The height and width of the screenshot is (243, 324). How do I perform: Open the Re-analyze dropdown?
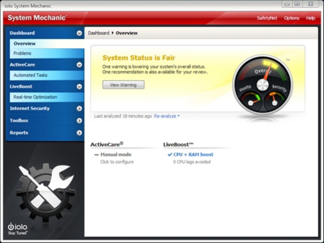coord(167,116)
